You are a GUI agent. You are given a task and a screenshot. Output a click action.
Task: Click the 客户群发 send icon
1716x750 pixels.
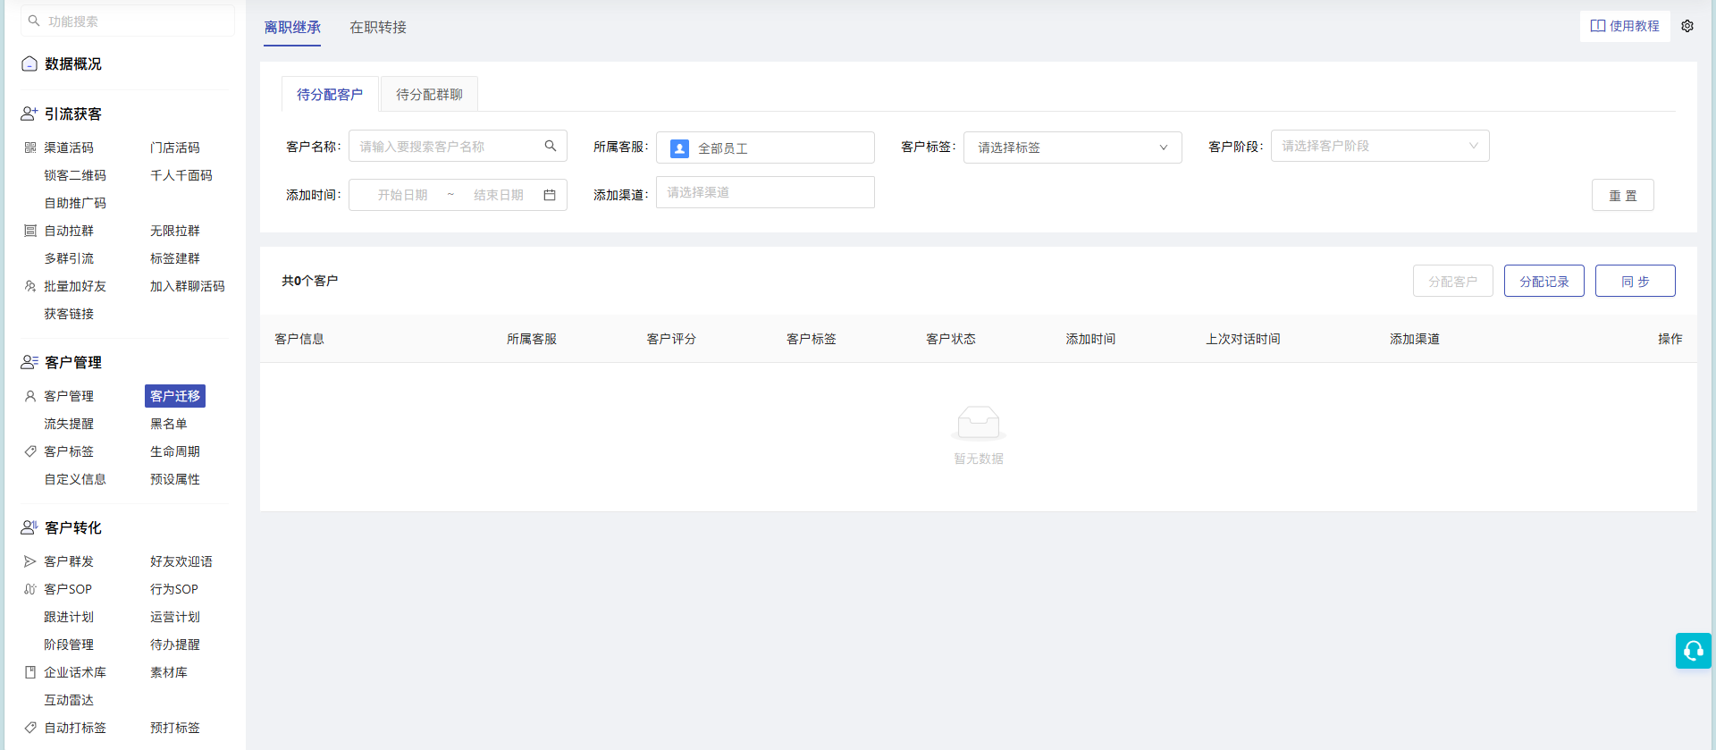point(30,561)
